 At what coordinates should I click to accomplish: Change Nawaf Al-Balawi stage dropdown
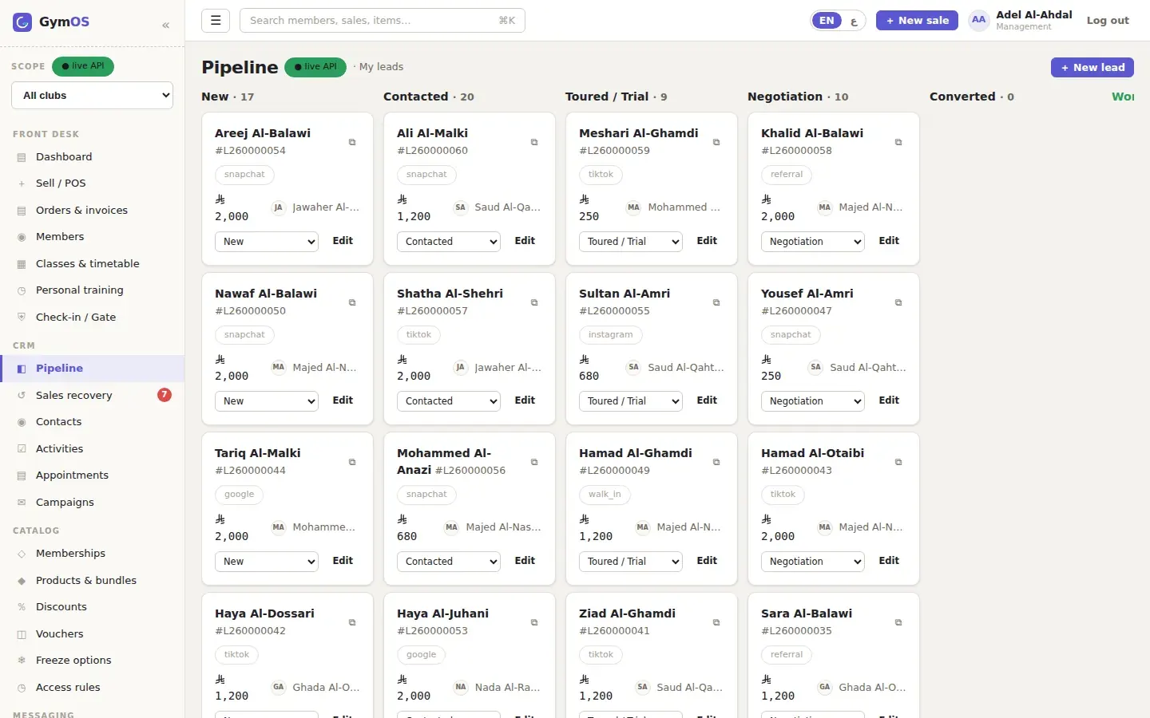coord(267,401)
